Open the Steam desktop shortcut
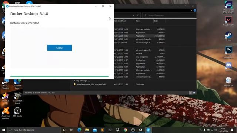The height and width of the screenshot is (133, 237). click(x=228, y=36)
